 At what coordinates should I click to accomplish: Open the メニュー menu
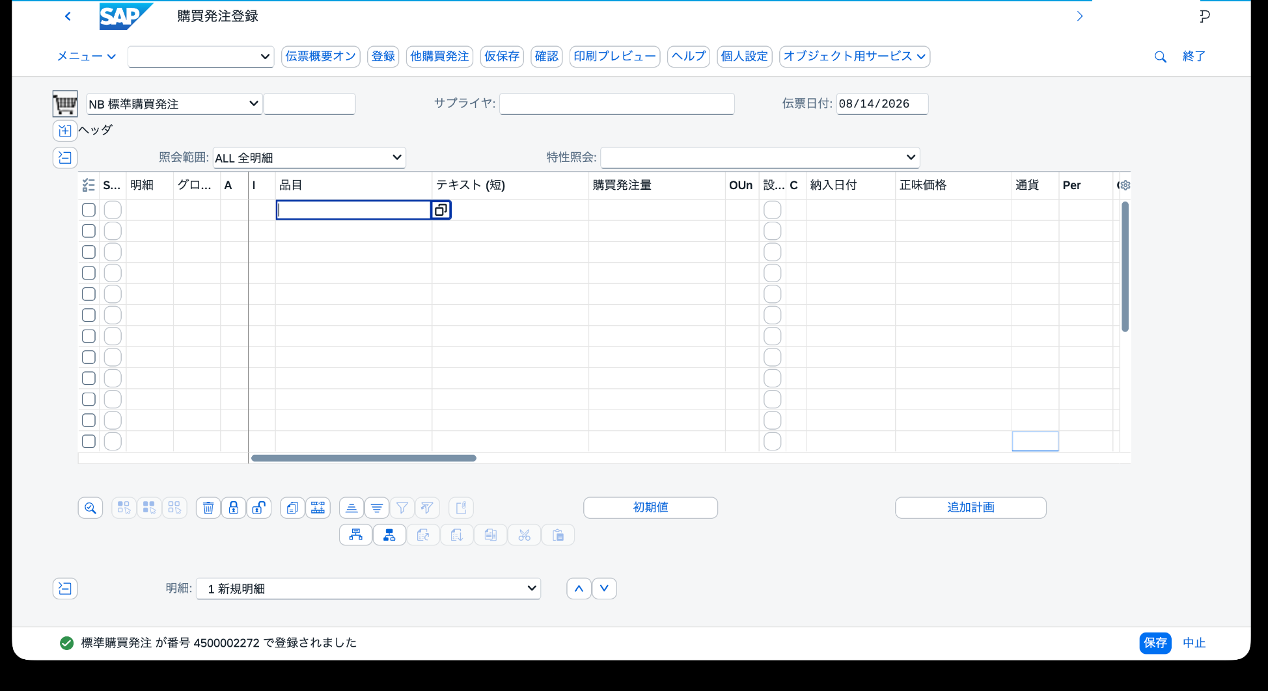[x=87, y=57]
